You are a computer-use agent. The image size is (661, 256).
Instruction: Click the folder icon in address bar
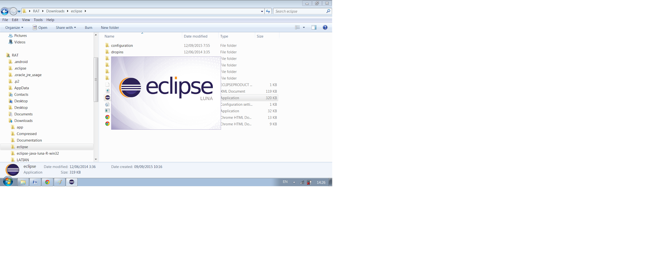[24, 11]
